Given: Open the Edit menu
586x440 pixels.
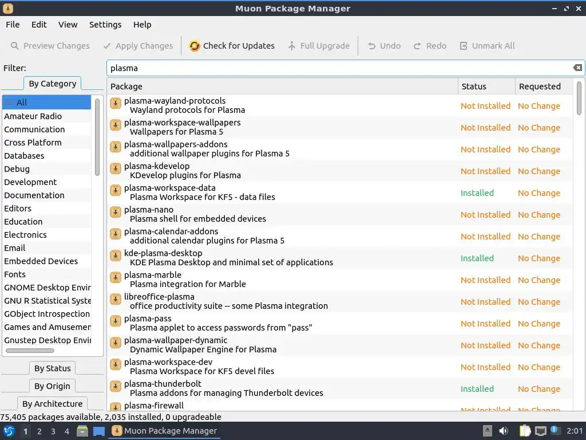Looking at the screenshot, I should (x=39, y=25).
